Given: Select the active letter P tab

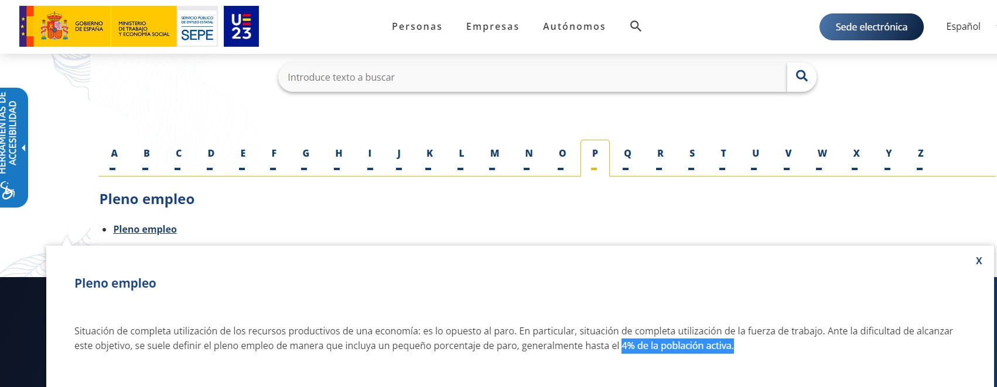Looking at the screenshot, I should tap(595, 154).
